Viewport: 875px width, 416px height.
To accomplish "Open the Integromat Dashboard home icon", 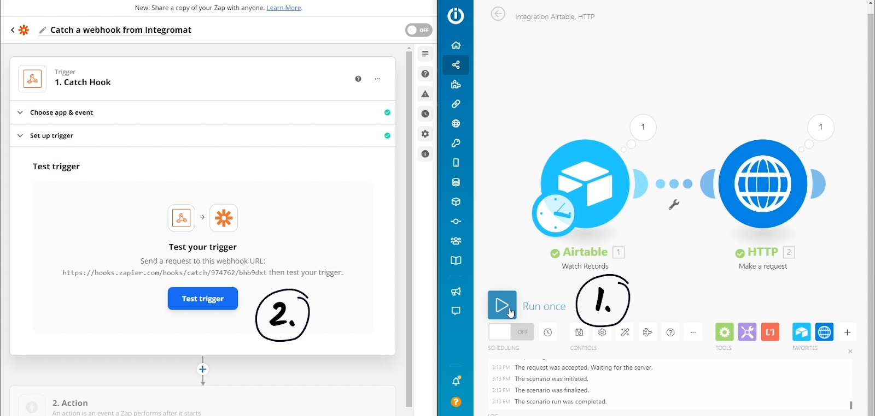I will point(456,45).
